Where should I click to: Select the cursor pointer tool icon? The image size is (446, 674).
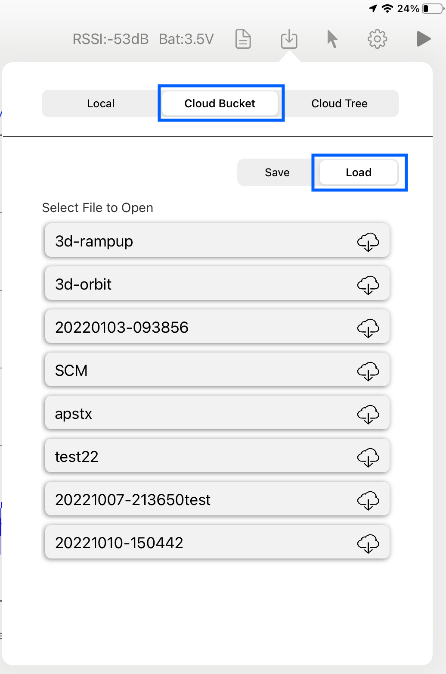coord(332,39)
